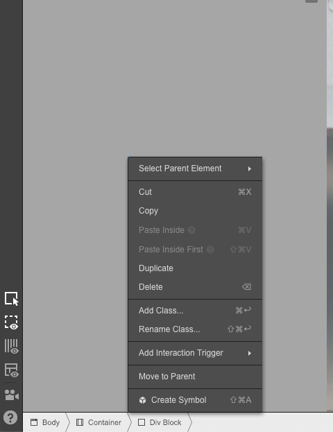Choose Add Class... option
The image size is (333, 432).
[195, 311]
